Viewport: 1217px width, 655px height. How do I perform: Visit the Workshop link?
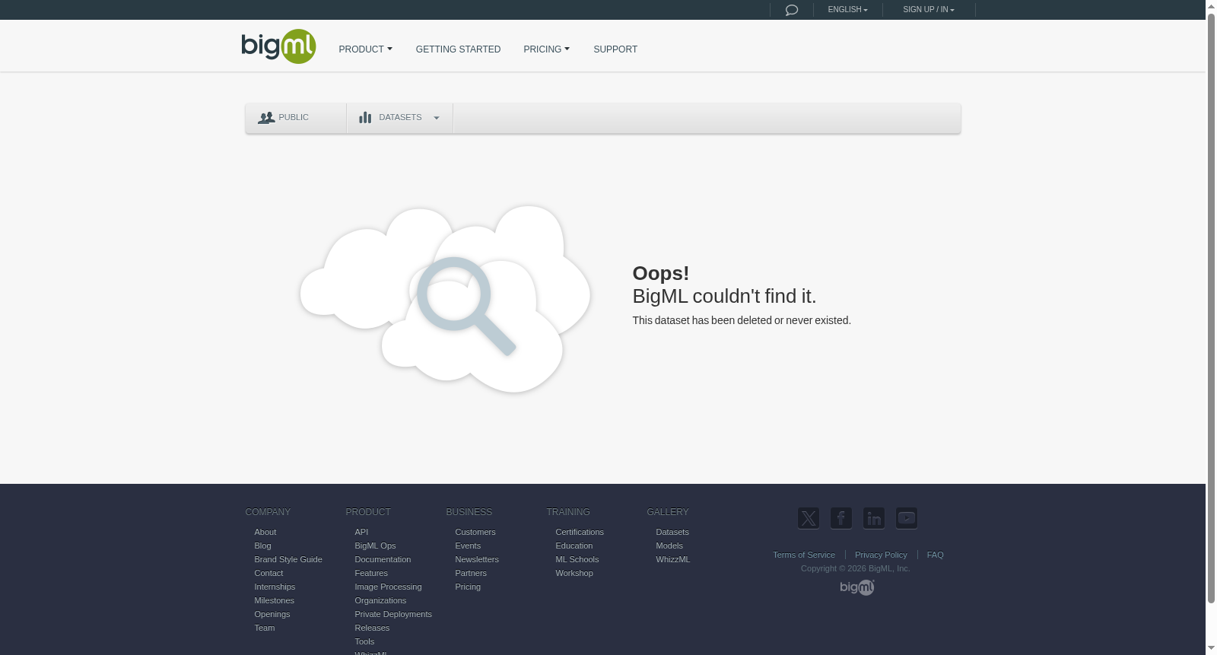tap(574, 574)
